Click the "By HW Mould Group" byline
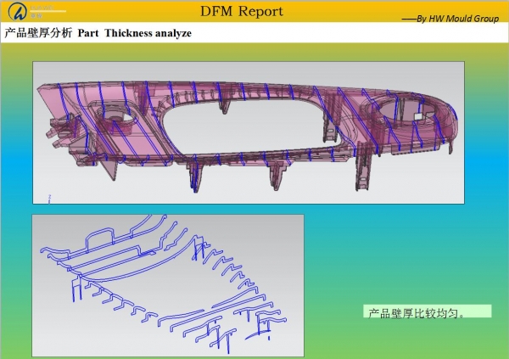The height and width of the screenshot is (359, 509). tap(450, 18)
